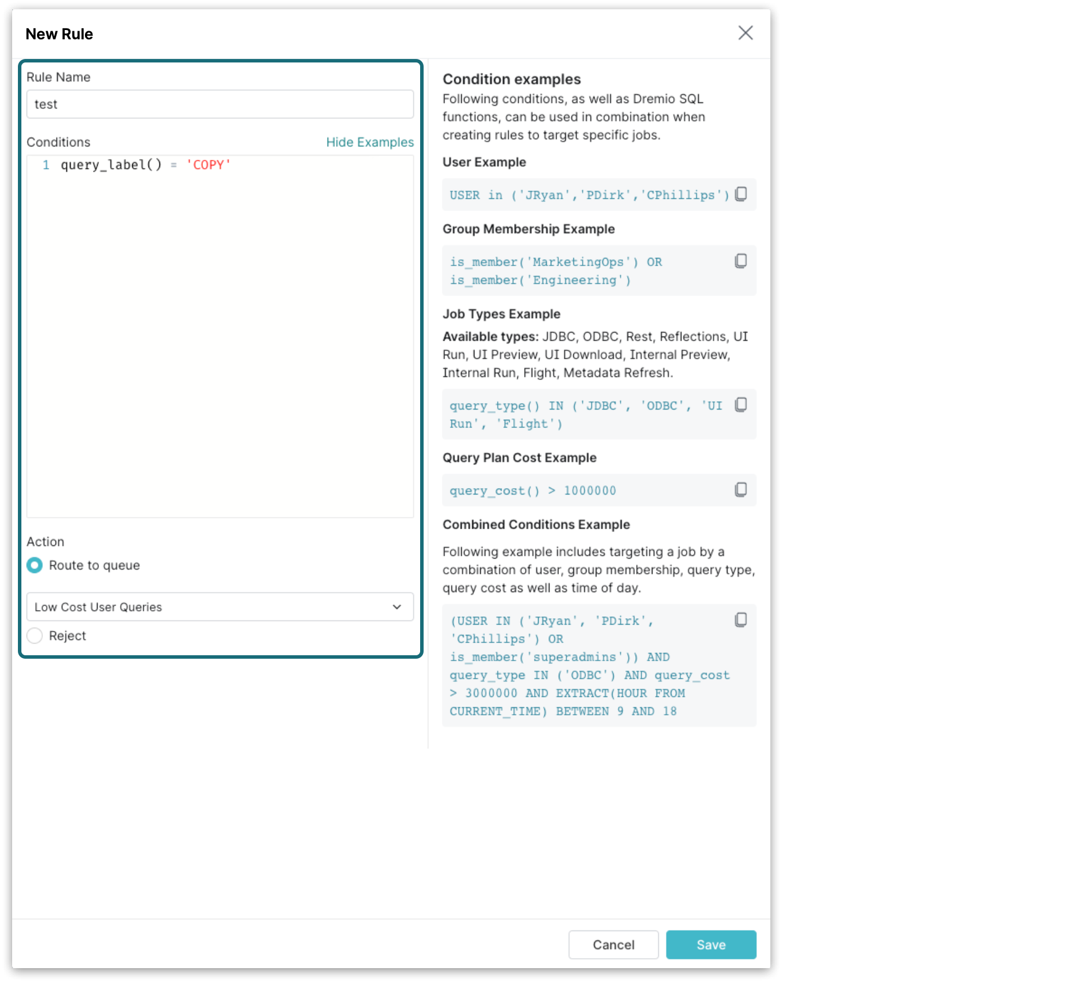The height and width of the screenshot is (982, 1083).
Task: Cancel the rule creation
Action: point(613,944)
